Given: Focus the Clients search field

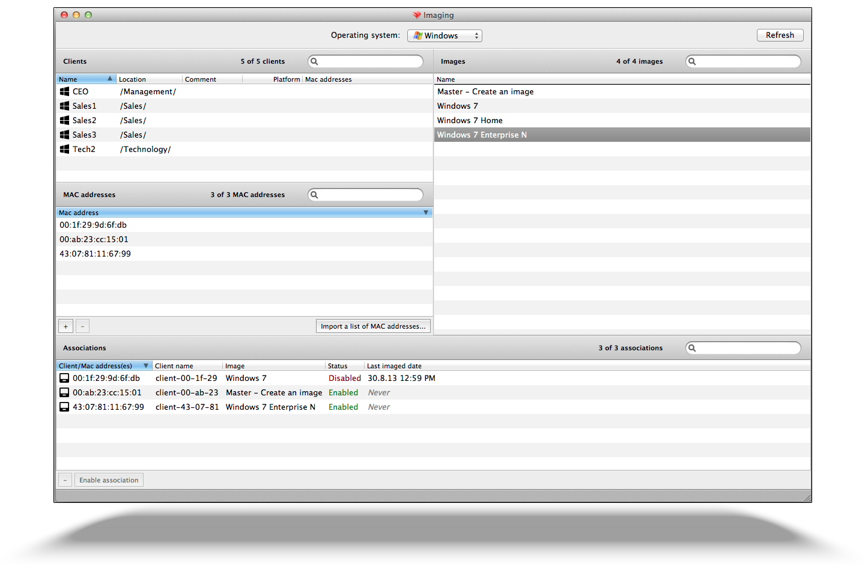Looking at the screenshot, I should click(365, 61).
